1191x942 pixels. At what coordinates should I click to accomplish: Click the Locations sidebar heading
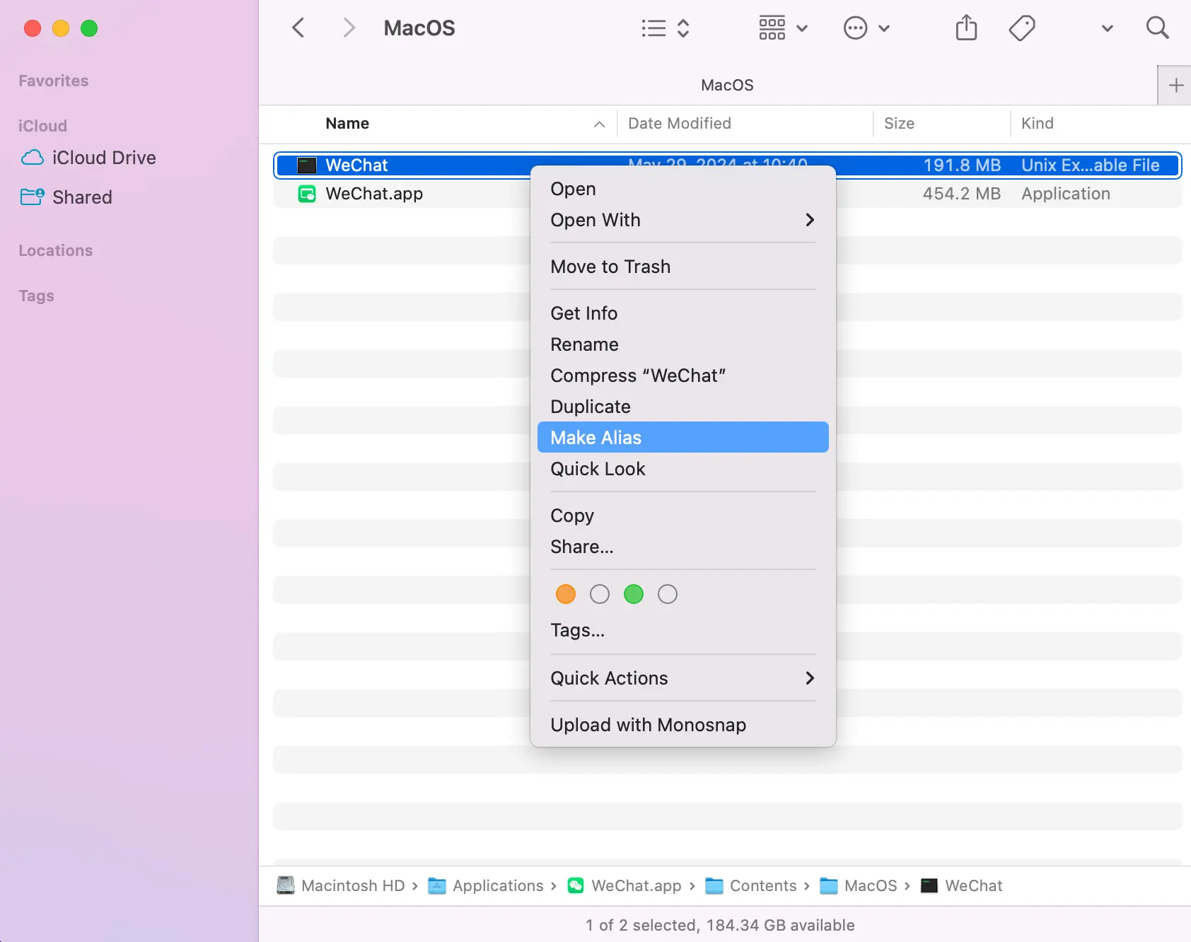click(x=56, y=251)
